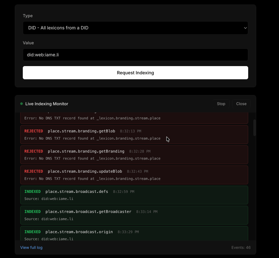279x258 pixels.
Task: Stop the live indexing monitor
Action: click(221, 104)
